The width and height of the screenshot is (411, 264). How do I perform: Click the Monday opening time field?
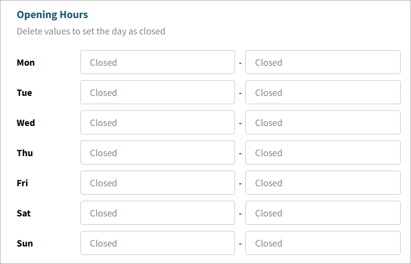pyautogui.click(x=157, y=62)
